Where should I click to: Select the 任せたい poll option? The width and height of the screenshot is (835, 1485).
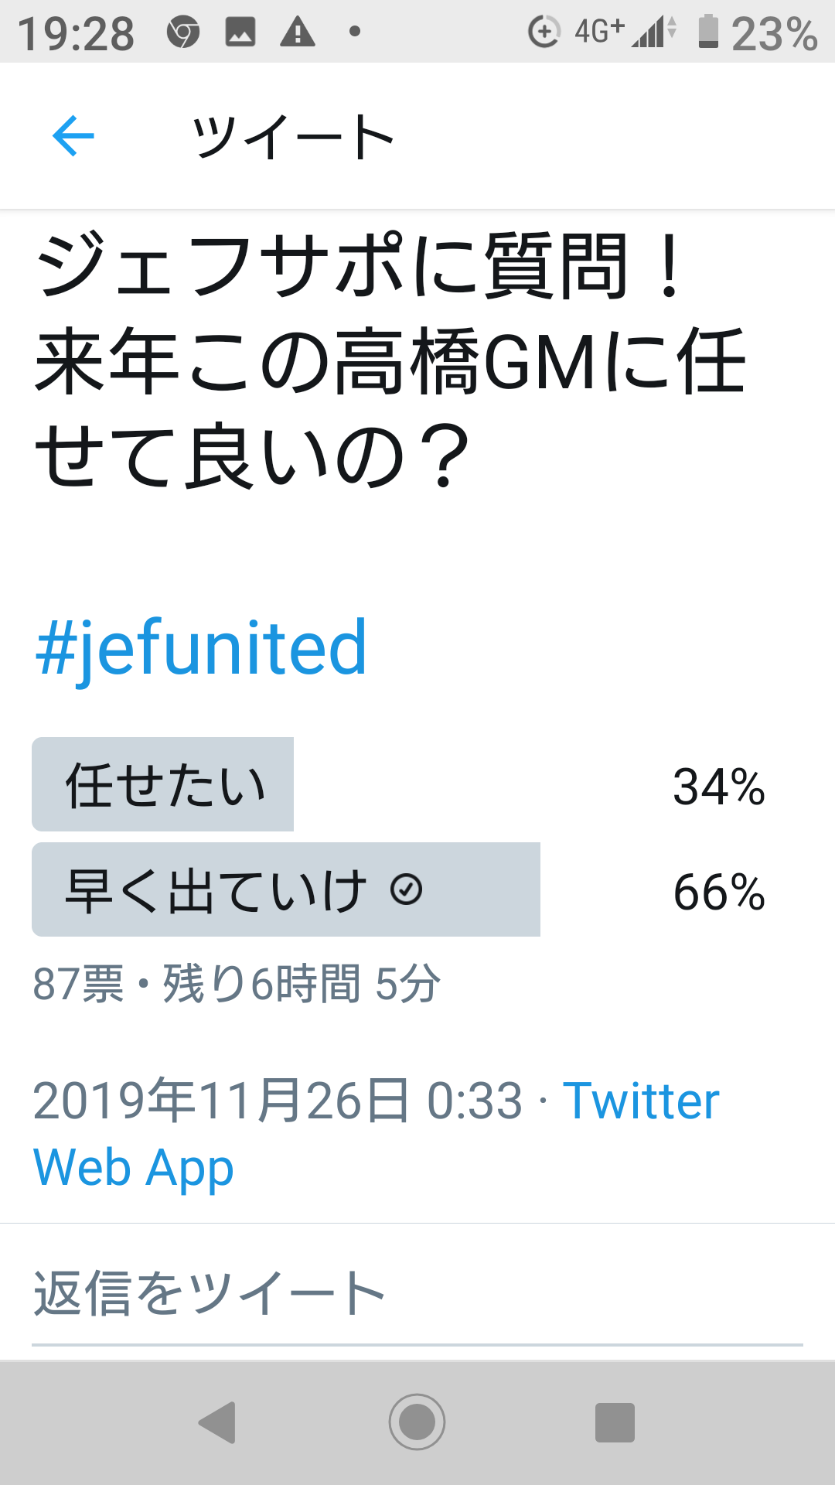point(163,785)
